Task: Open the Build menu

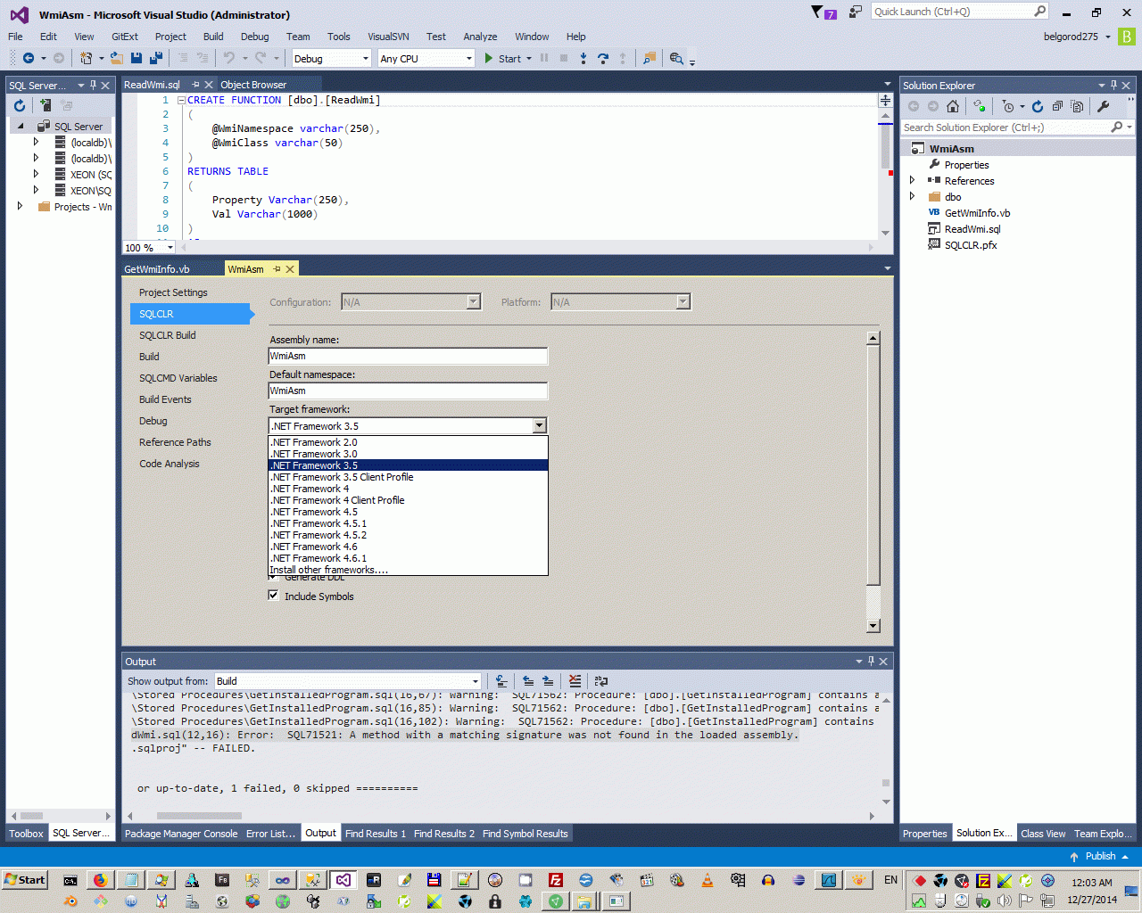Action: tap(213, 37)
